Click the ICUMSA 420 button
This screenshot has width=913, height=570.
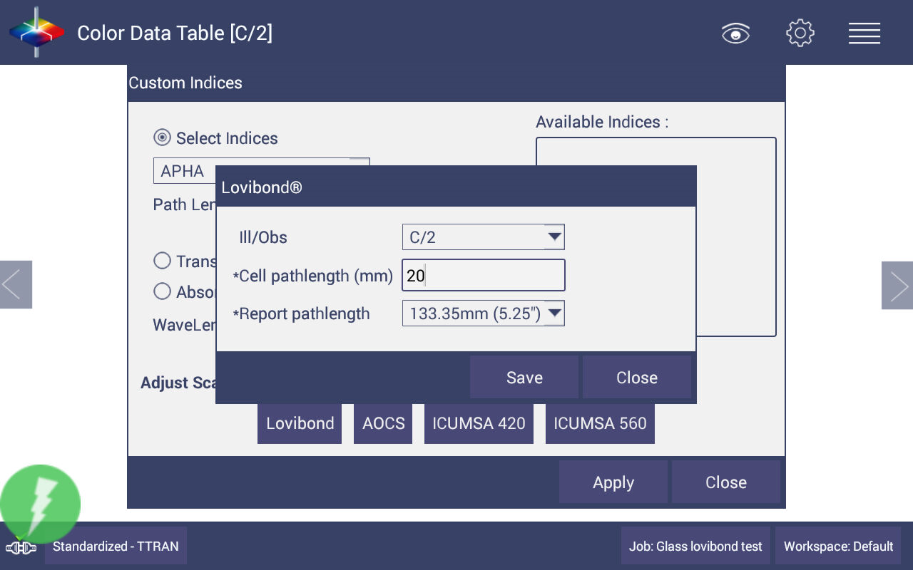click(x=479, y=423)
